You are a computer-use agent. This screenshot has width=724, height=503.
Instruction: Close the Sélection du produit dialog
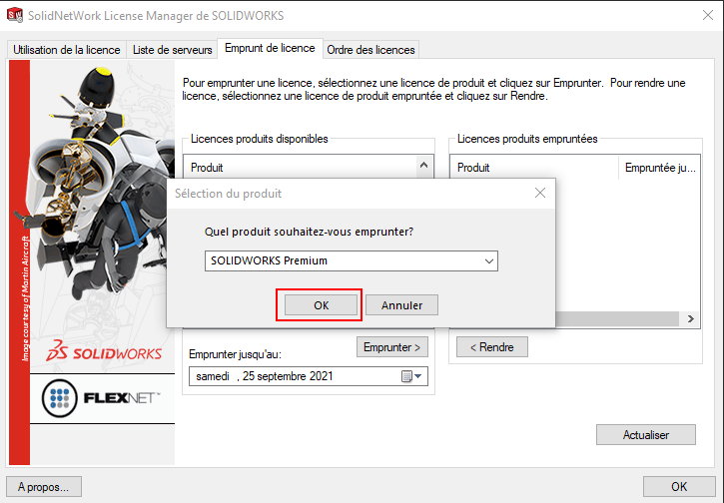(540, 193)
